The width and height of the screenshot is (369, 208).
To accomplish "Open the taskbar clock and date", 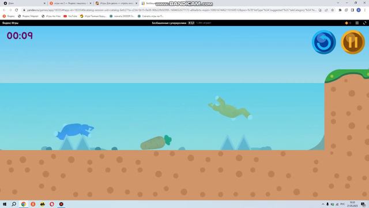I will [x=352, y=204].
